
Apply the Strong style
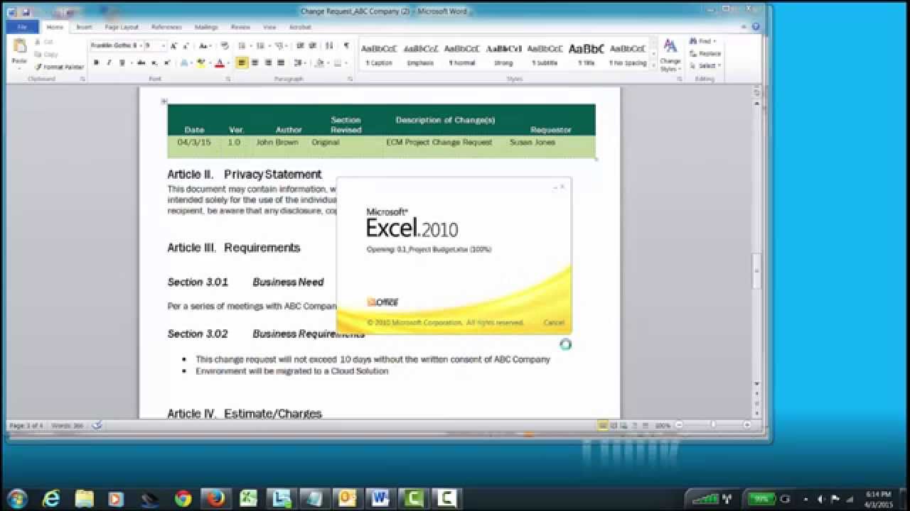503,55
